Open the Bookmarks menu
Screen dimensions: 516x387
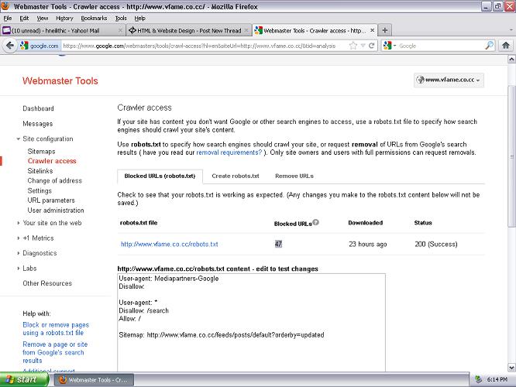[x=94, y=18]
